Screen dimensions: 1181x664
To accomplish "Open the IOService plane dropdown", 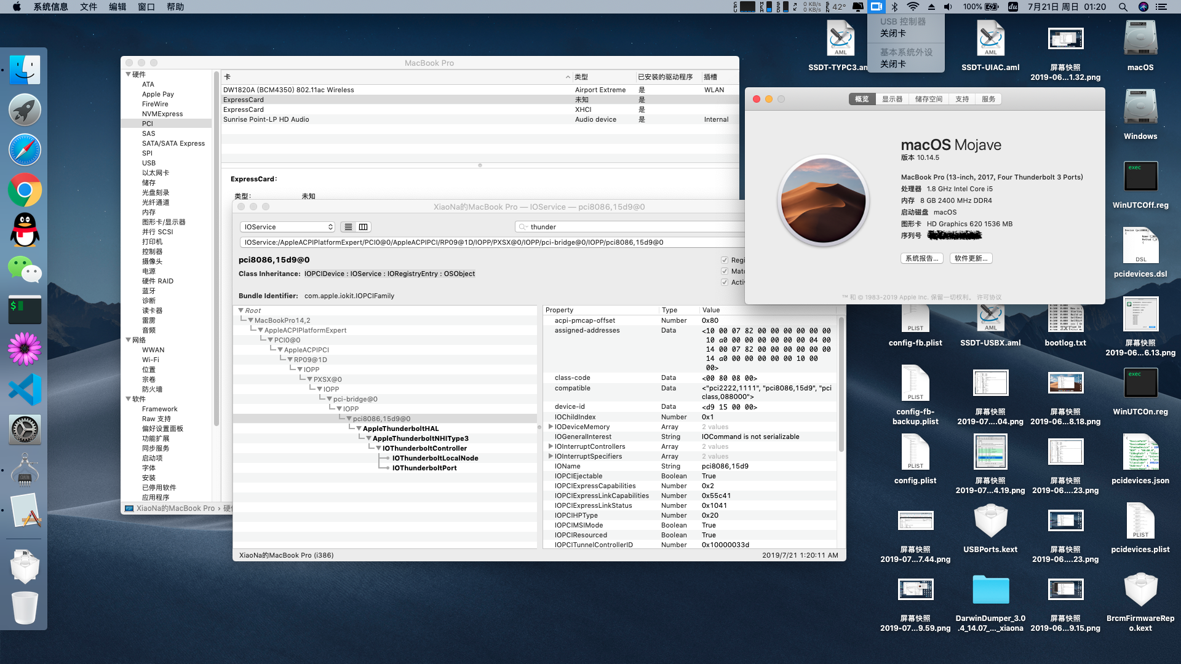I will pyautogui.click(x=287, y=227).
